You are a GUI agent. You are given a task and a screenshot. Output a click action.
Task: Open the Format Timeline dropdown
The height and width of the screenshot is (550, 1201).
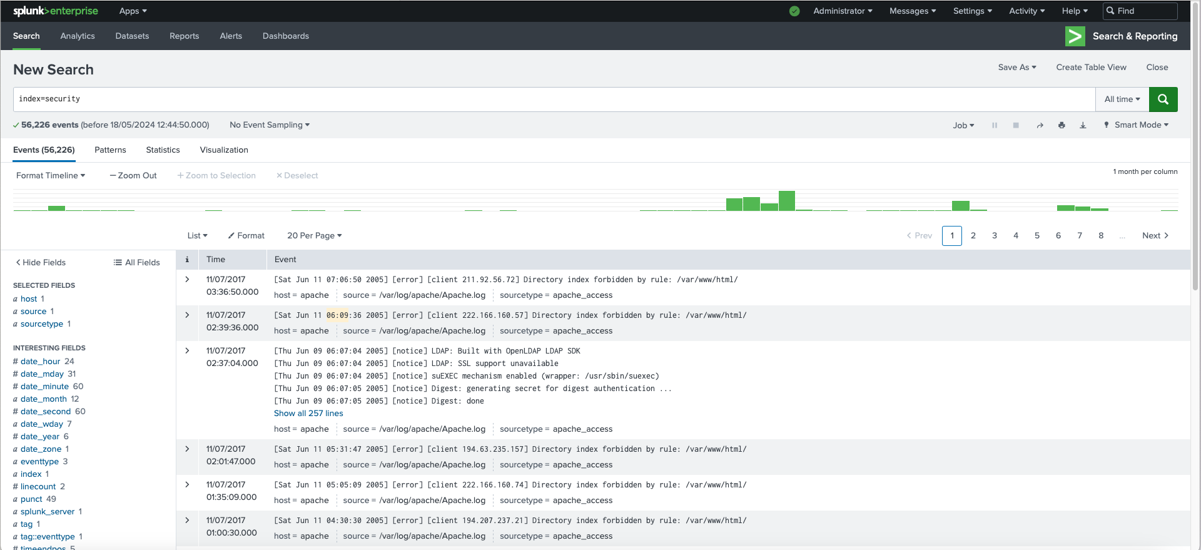[51, 175]
